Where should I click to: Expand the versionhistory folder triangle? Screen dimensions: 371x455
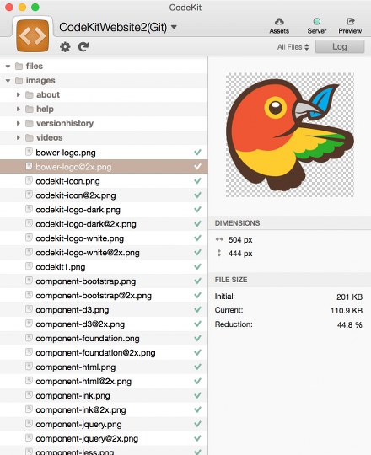pyautogui.click(x=19, y=123)
